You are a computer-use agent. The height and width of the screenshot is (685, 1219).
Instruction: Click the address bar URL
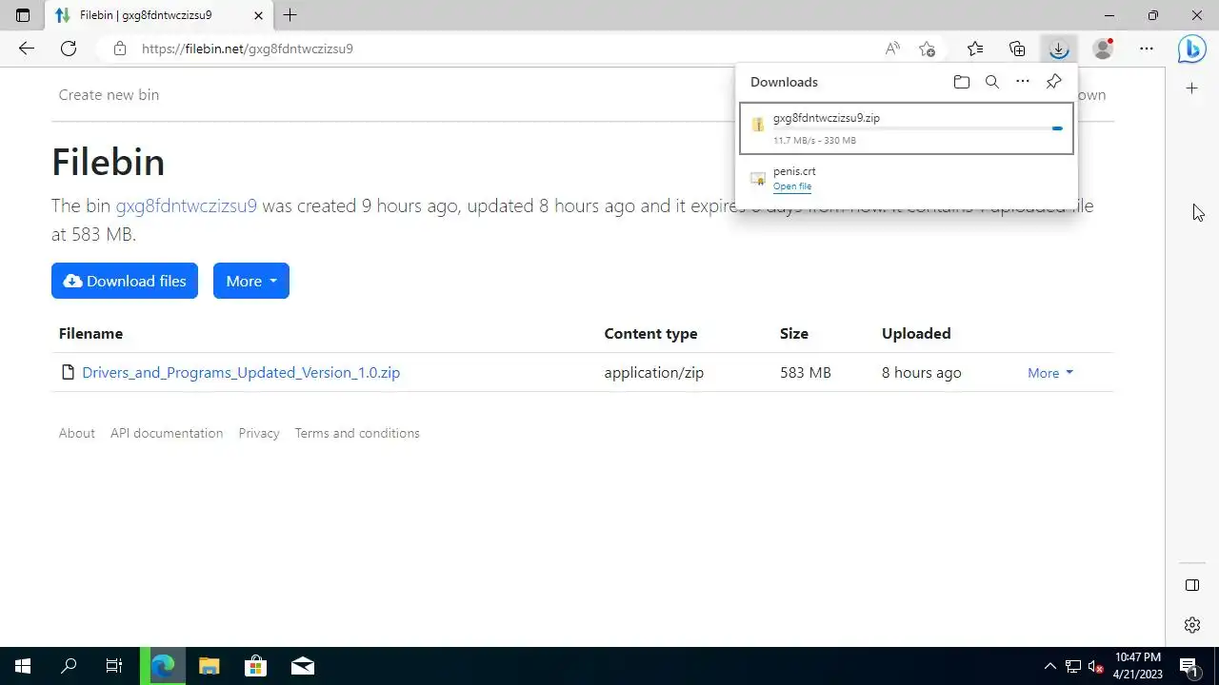[x=248, y=49]
